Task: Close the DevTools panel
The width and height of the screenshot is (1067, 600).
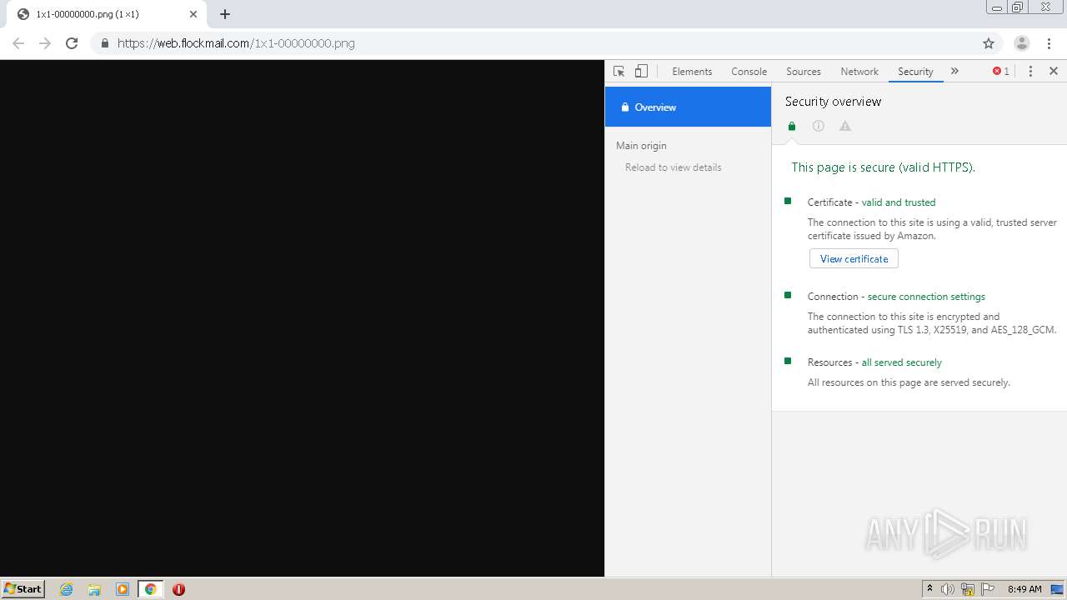Action: pyautogui.click(x=1054, y=72)
